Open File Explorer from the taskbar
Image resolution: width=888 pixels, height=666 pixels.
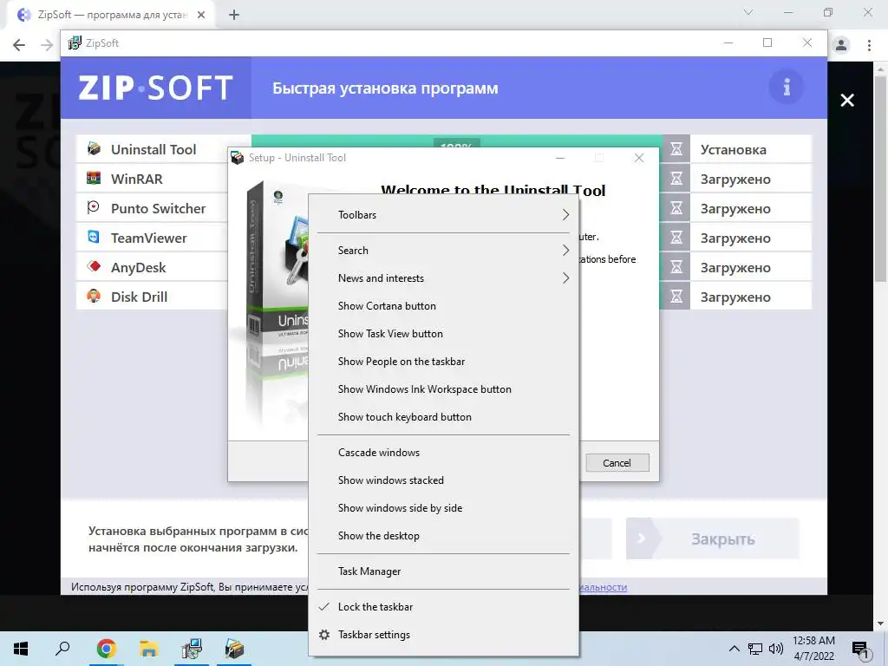tap(148, 649)
